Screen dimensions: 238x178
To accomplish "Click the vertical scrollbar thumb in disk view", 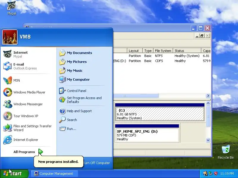I will (208, 116).
